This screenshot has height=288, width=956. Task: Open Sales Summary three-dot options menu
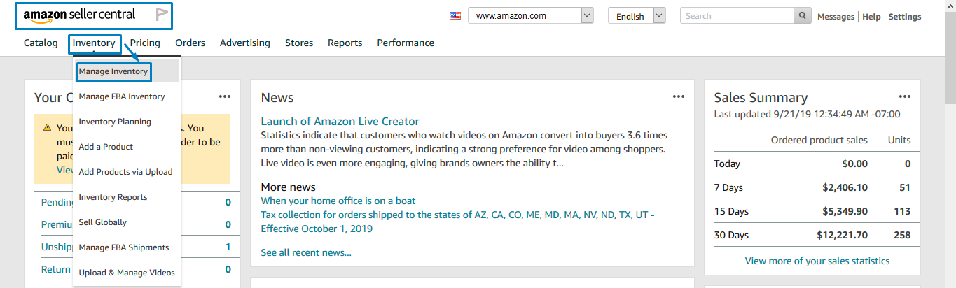[x=905, y=97]
